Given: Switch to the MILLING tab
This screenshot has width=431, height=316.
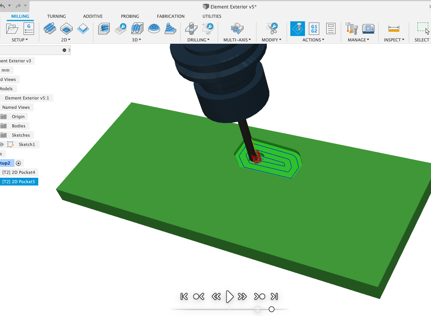Looking at the screenshot, I should (20, 16).
